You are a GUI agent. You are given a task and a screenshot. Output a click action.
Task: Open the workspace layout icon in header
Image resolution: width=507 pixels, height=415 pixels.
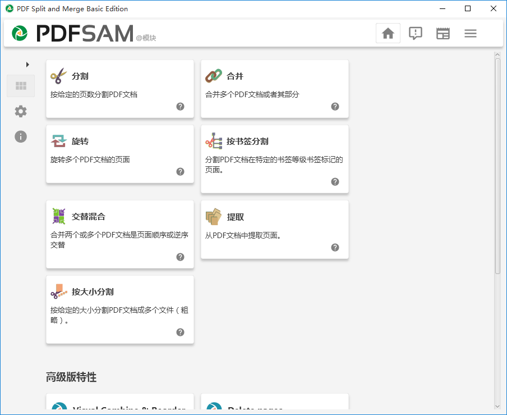pyautogui.click(x=443, y=33)
